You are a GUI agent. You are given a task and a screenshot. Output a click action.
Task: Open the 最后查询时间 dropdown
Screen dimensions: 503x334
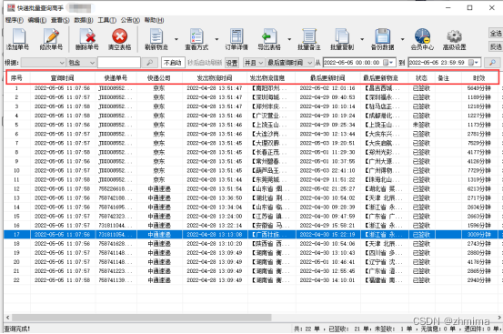tap(289, 63)
